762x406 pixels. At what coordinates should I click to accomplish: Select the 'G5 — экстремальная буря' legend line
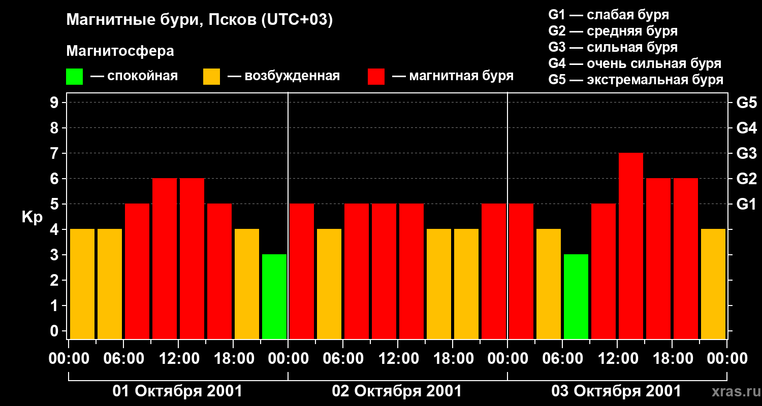coord(636,80)
